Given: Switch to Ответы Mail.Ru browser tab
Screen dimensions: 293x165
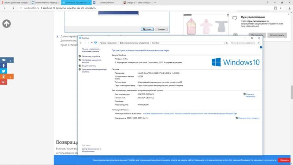Looking at the screenshot, I should point(46,3).
